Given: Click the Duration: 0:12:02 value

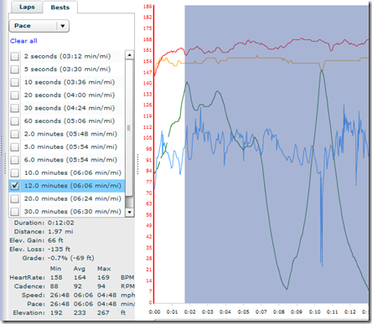Looking at the screenshot, I should pos(61,223).
